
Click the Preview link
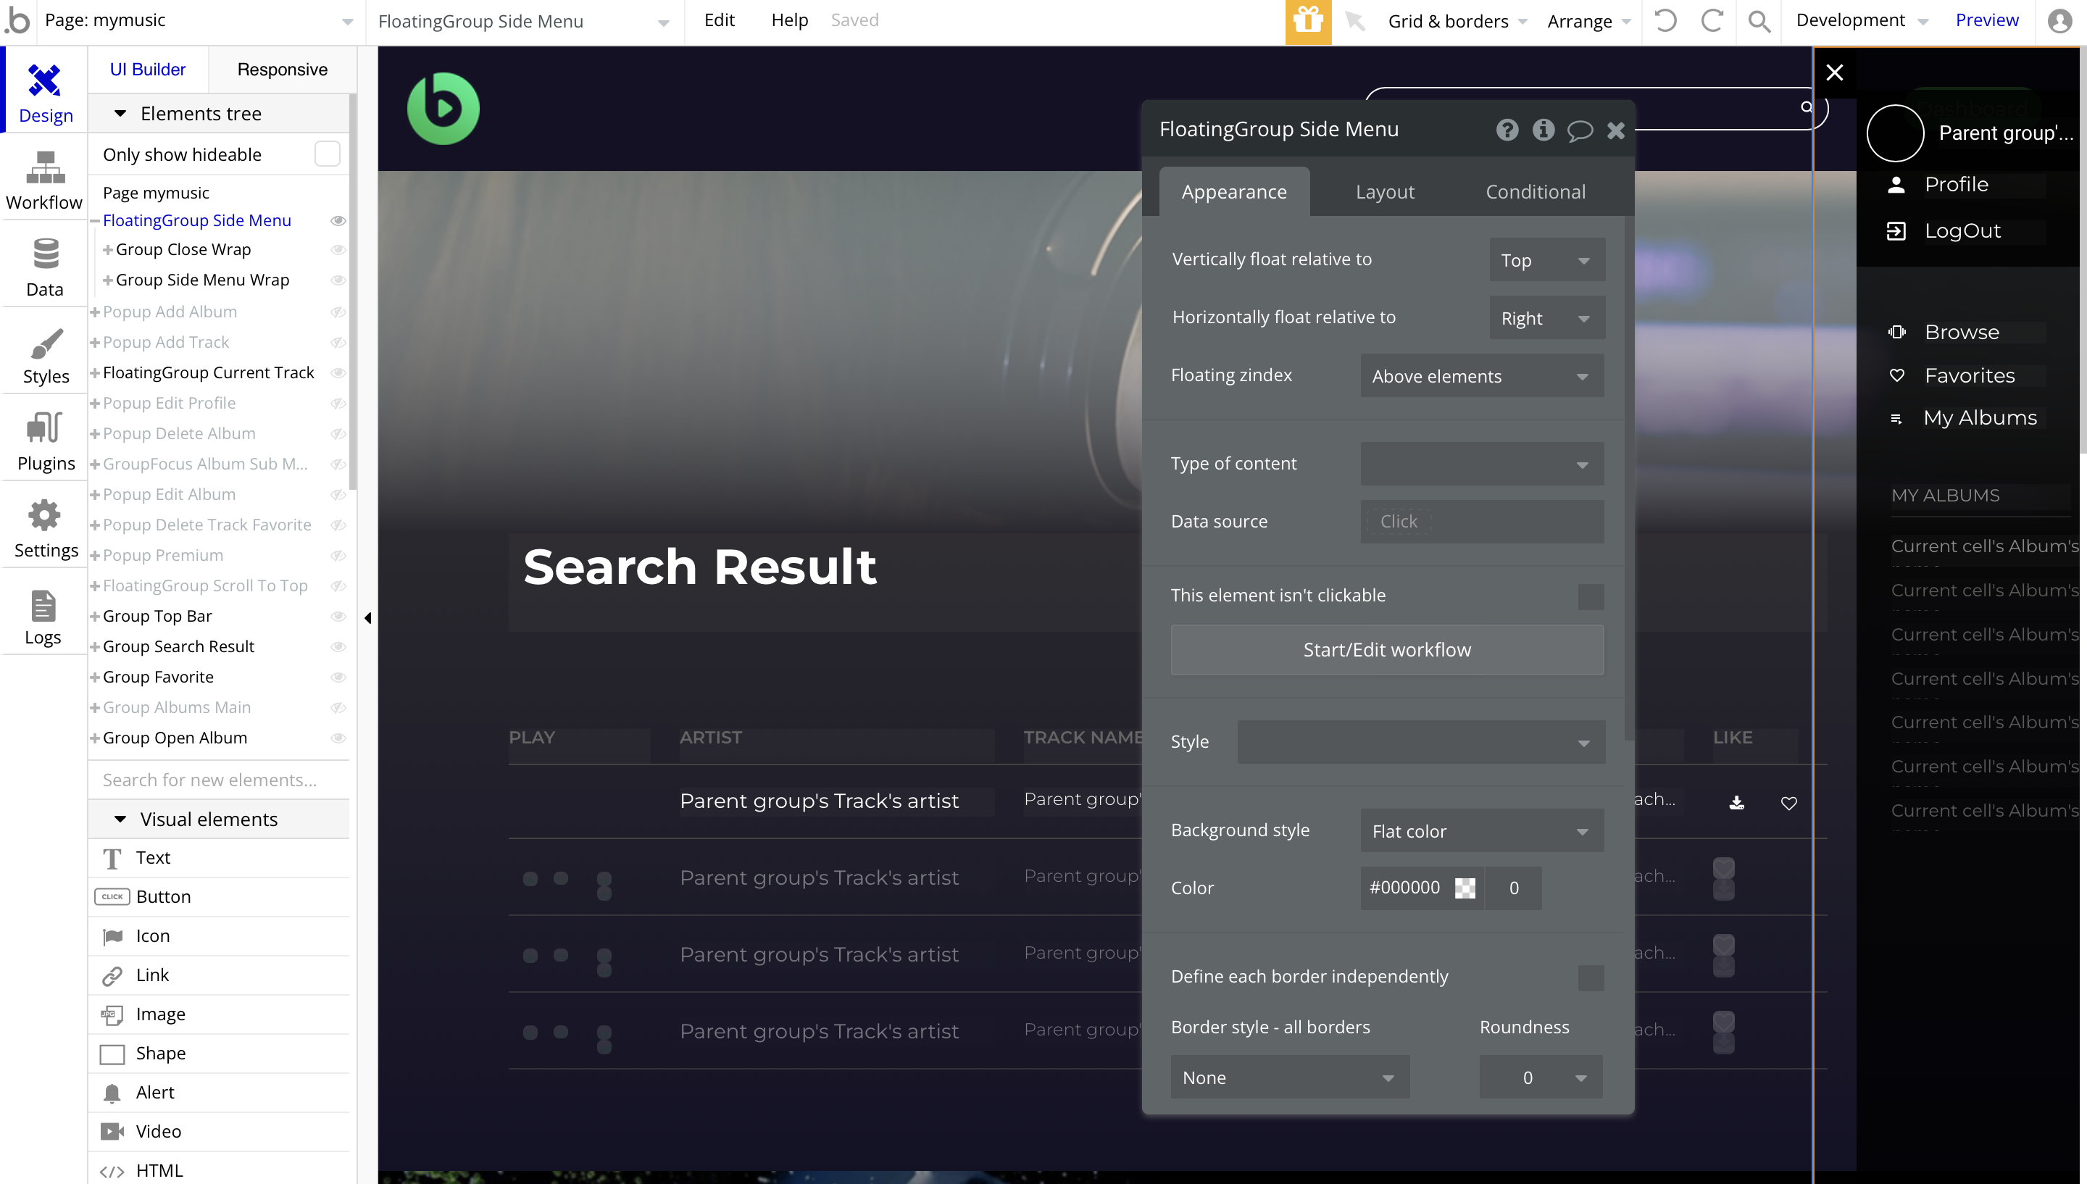1986,20
